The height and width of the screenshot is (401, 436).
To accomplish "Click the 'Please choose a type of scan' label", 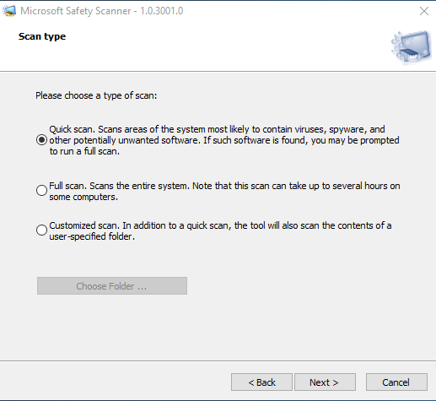I will tap(96, 95).
